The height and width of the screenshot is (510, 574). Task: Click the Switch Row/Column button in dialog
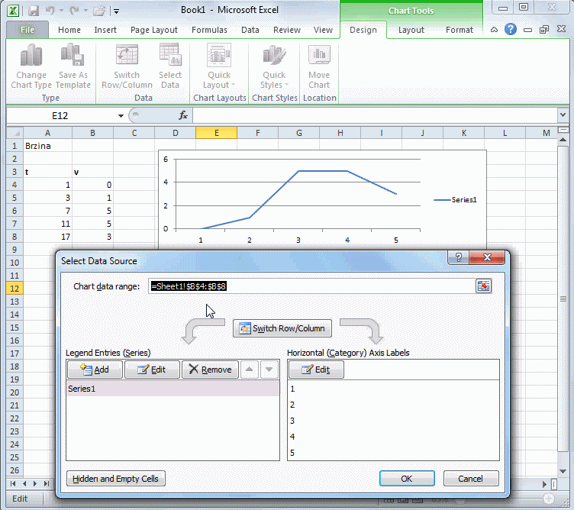tap(282, 328)
